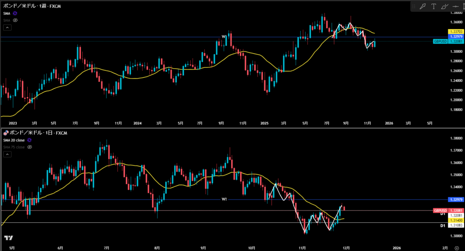
Task: Click the weekly chart SMA purple refresh icon
Action: click(15, 14)
